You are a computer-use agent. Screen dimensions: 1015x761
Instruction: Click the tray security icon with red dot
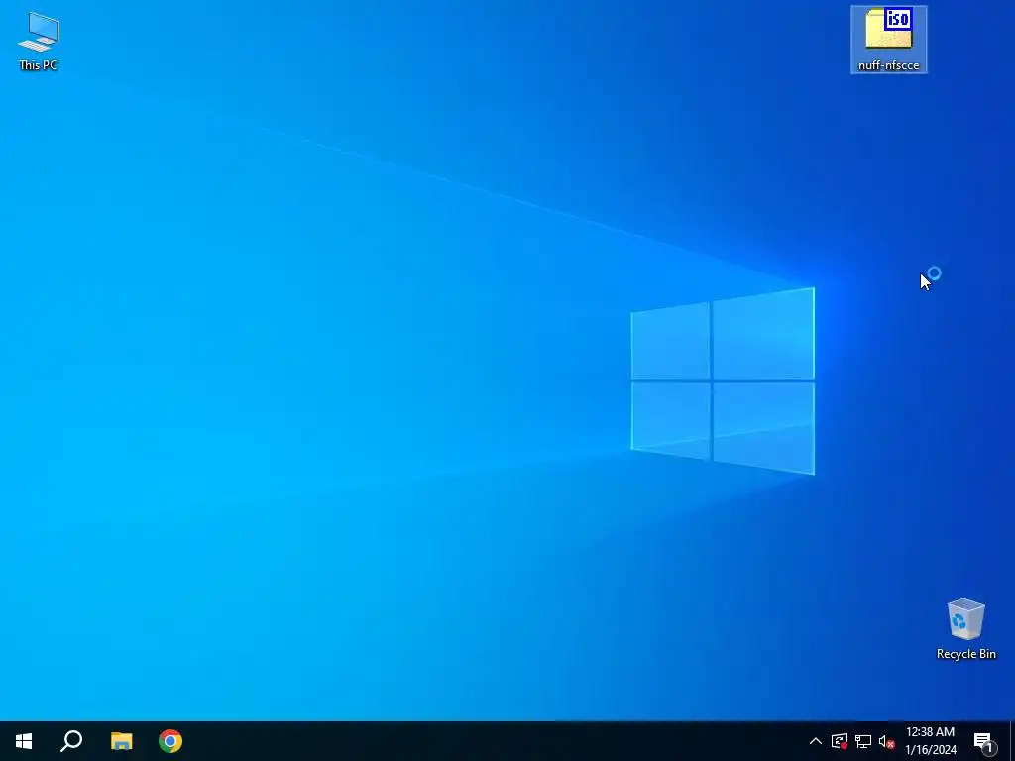840,741
